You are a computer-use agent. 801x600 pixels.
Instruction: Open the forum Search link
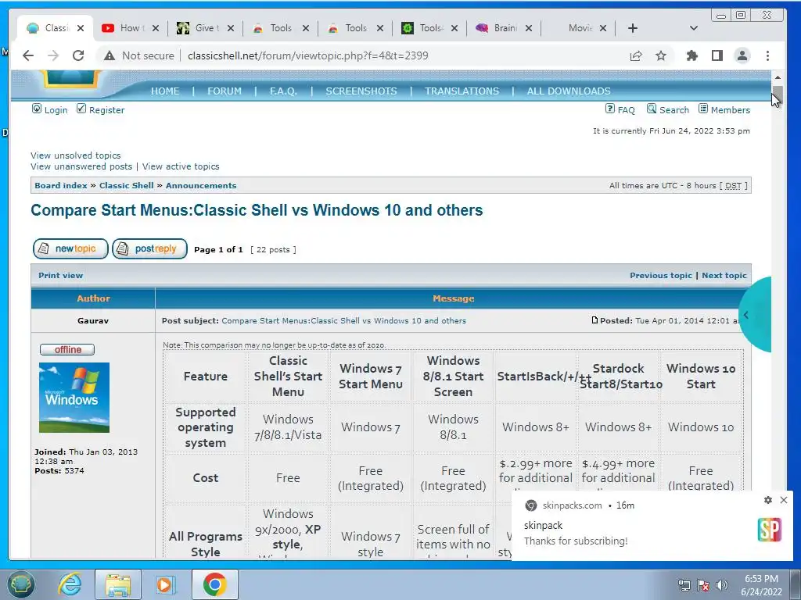(x=673, y=109)
